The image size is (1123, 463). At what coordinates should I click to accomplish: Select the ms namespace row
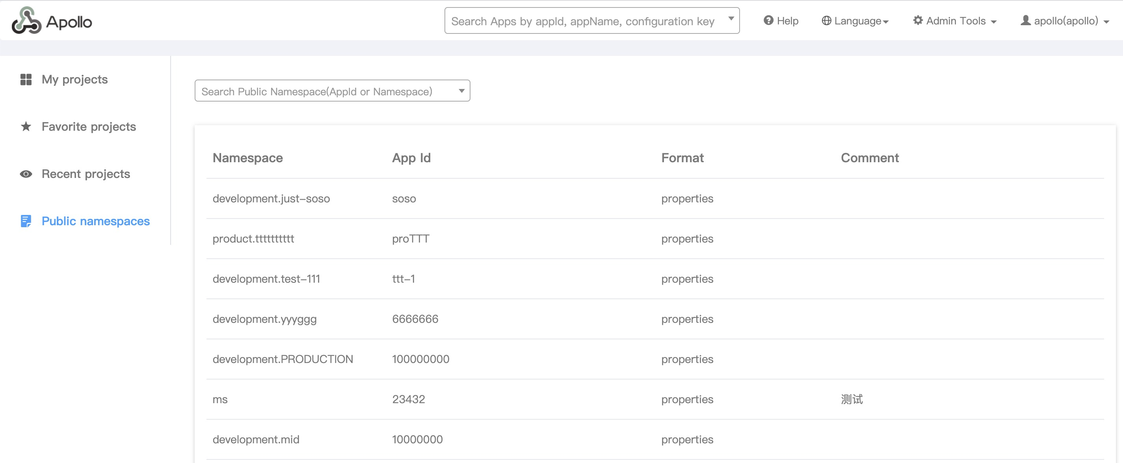[220, 399]
